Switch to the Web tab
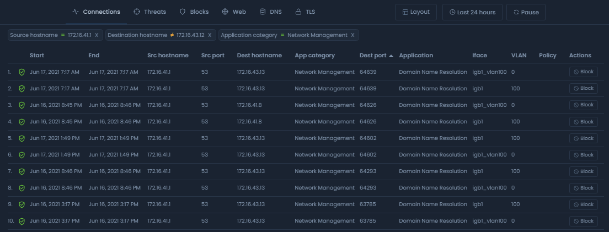609x232 pixels. 234,12
